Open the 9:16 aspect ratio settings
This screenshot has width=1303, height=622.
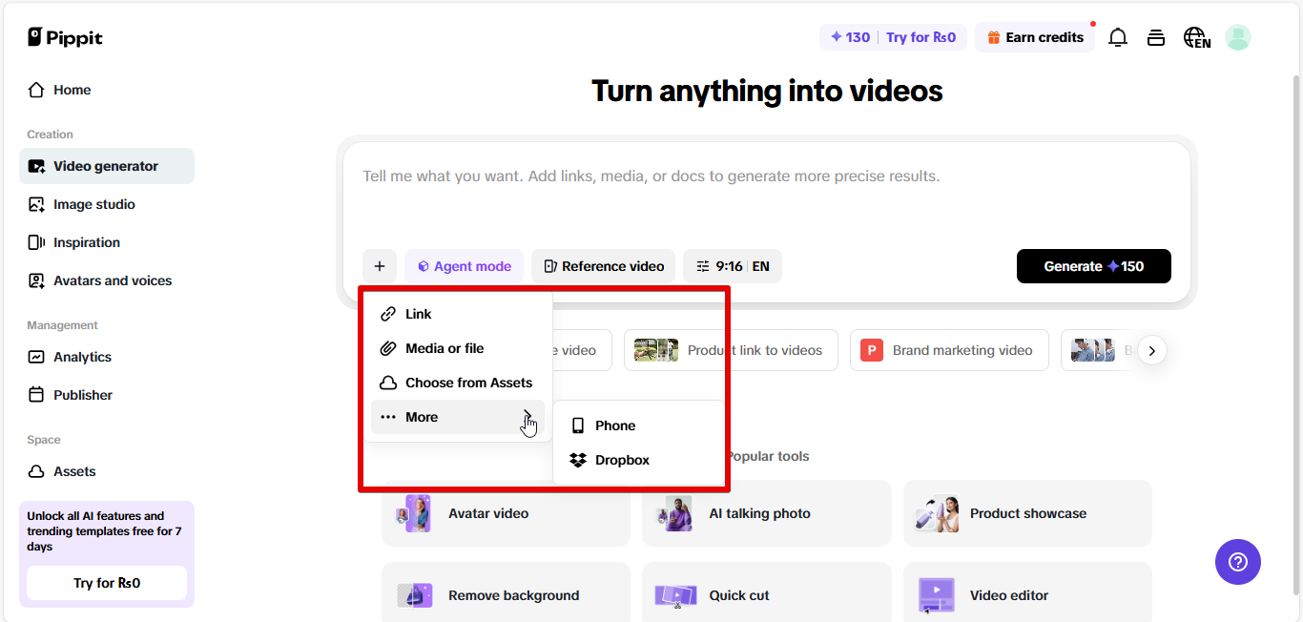pyautogui.click(x=732, y=265)
